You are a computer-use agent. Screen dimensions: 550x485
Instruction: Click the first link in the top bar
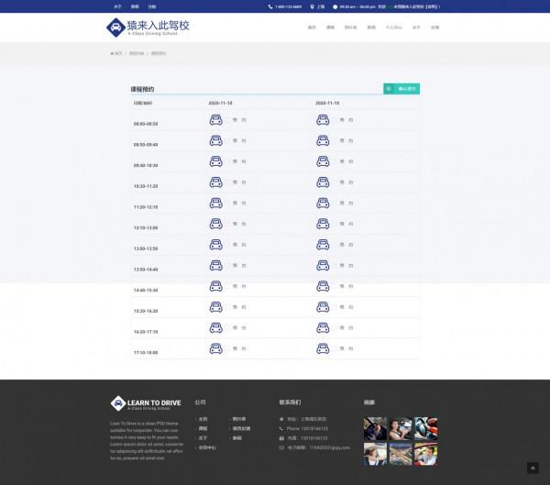118,6
